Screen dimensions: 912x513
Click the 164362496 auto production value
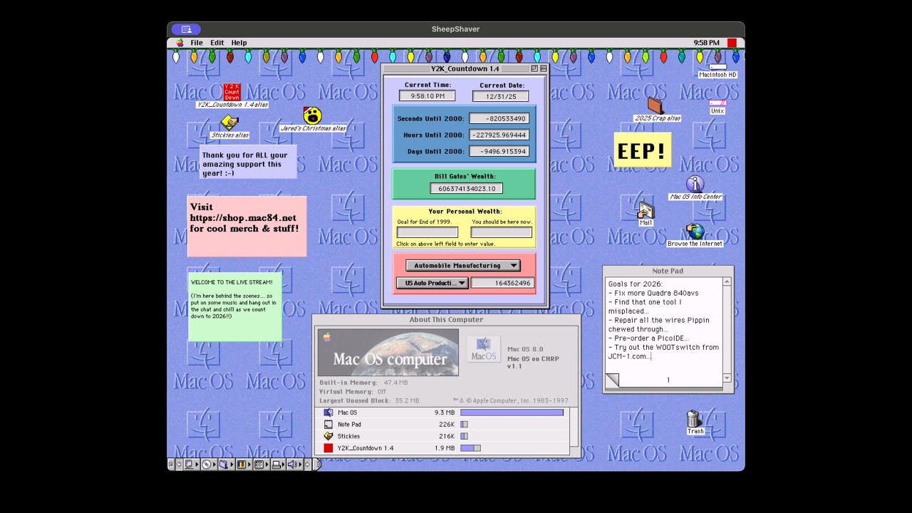coord(502,283)
